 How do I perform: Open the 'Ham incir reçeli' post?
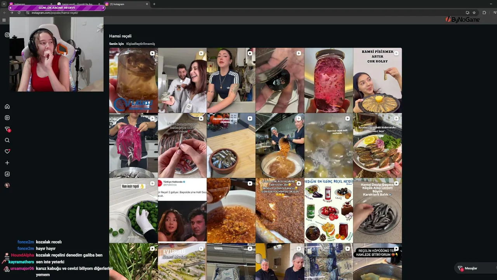(134, 210)
